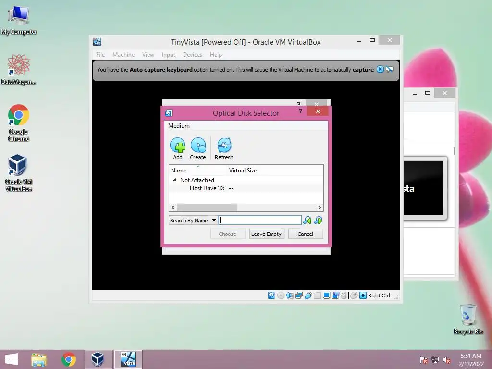Click the Action Center flag tray icon
This screenshot has width=492, height=369.
pyautogui.click(x=424, y=360)
